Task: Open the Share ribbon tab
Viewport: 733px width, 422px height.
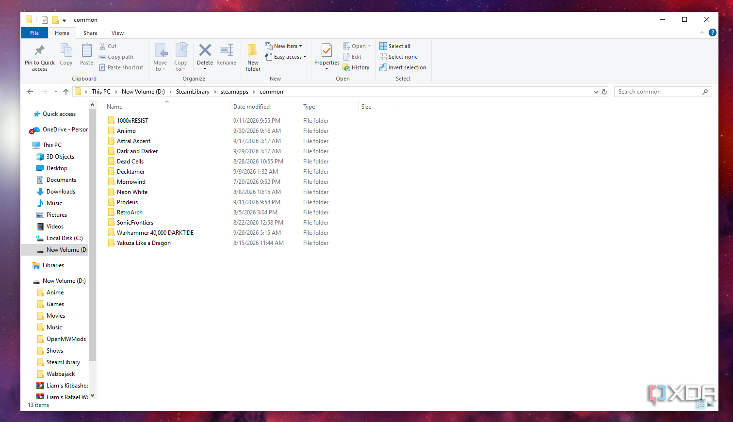Action: pos(90,33)
